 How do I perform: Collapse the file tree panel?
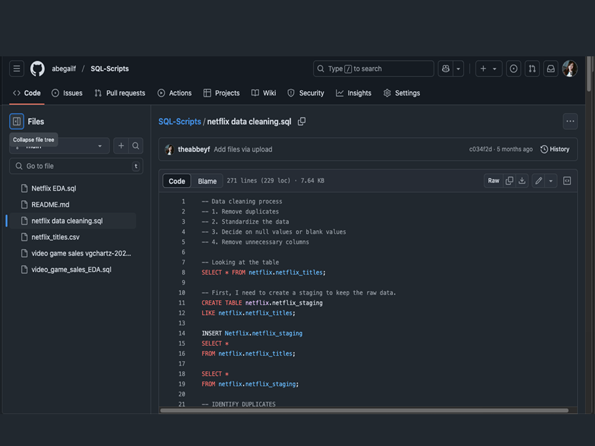(17, 121)
